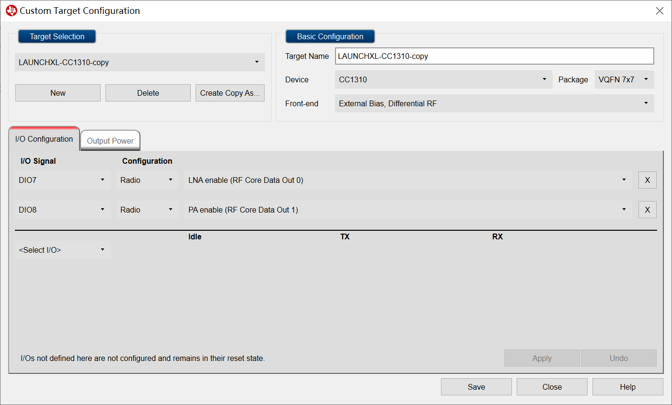Click the Front-end label

pos(302,103)
